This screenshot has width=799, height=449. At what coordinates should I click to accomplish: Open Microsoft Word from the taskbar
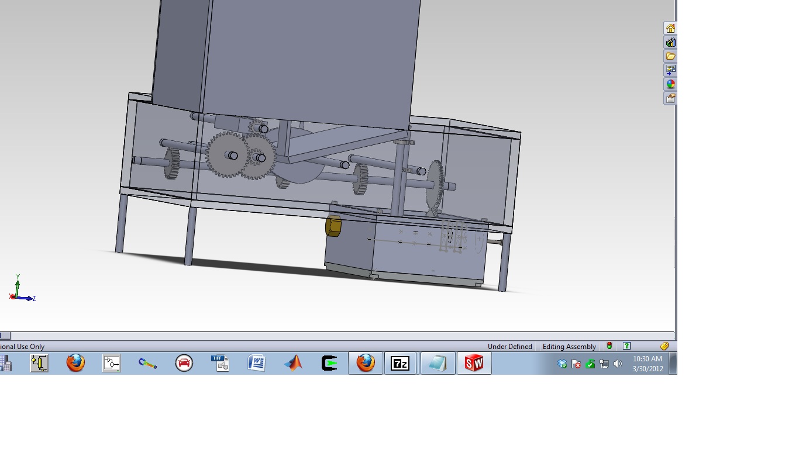[x=257, y=363]
